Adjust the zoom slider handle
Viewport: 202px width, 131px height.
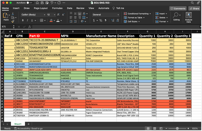coord(177,128)
